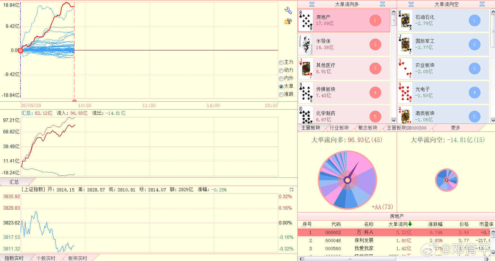
Task: Click the 8 of spades card for 房地产
Action: pyautogui.click(x=305, y=20)
